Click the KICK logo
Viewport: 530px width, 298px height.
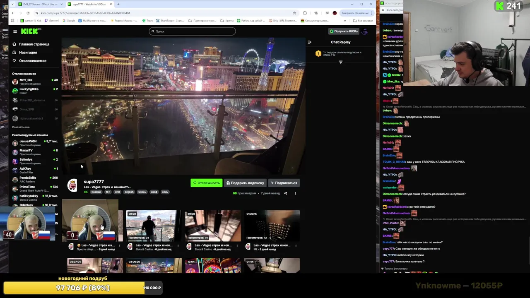click(31, 31)
